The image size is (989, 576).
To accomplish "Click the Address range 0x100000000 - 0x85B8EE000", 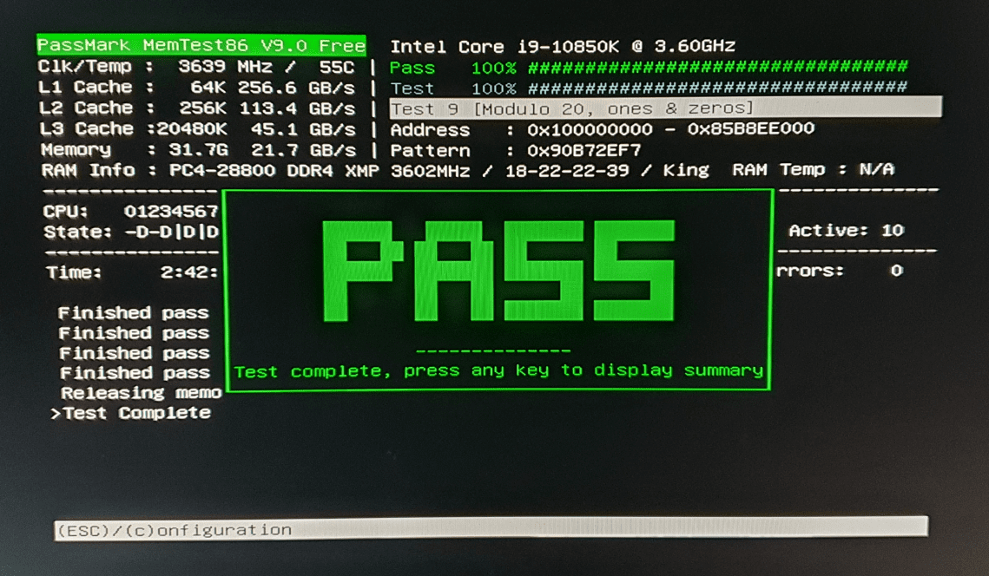I will tap(671, 129).
